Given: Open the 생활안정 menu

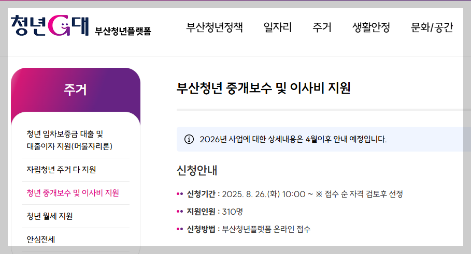Looking at the screenshot, I should (372, 27).
